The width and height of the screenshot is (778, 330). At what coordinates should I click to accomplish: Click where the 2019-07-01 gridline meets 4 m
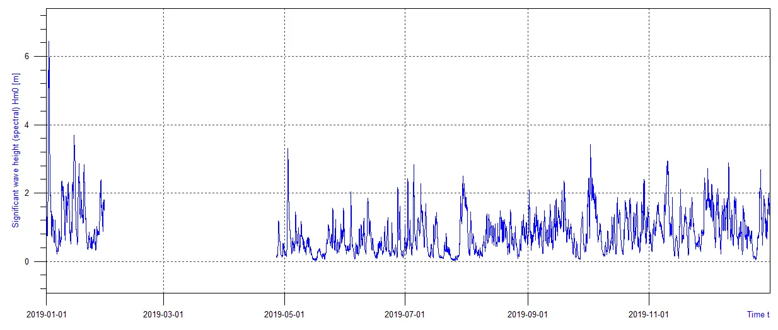405,125
